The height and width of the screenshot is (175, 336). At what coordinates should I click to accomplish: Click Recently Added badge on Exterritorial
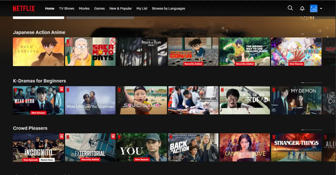(x=90, y=160)
